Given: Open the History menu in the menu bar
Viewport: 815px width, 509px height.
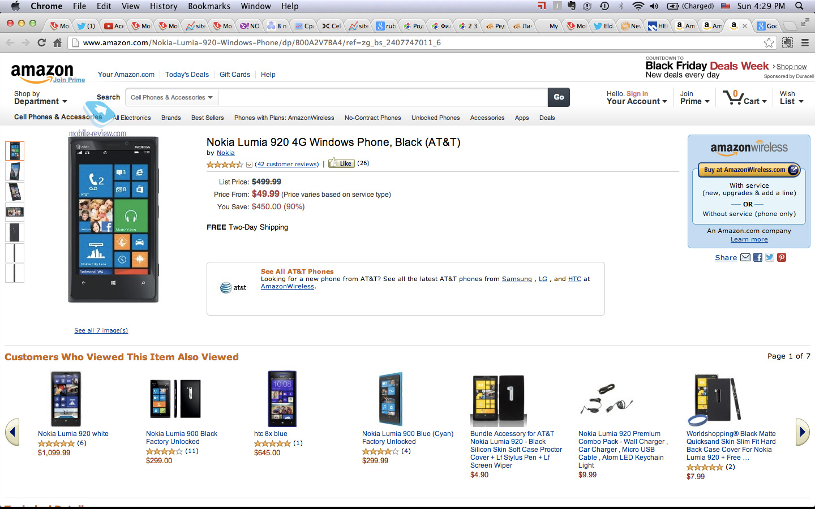Looking at the screenshot, I should tap(164, 6).
